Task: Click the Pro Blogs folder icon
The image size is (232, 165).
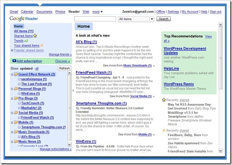Action: tap(16, 98)
